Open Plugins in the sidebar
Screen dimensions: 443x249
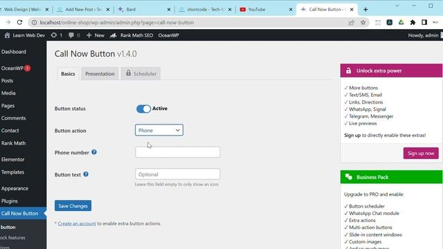click(x=9, y=201)
